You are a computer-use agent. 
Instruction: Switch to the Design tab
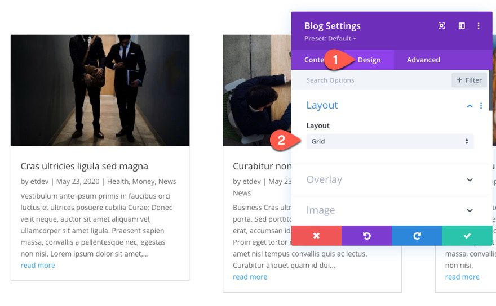369,60
